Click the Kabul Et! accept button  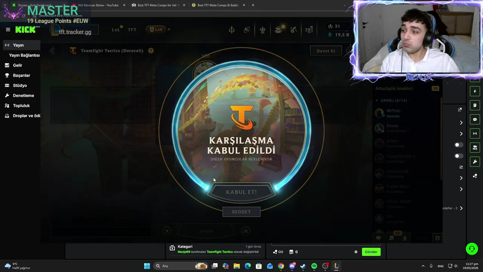click(x=241, y=192)
